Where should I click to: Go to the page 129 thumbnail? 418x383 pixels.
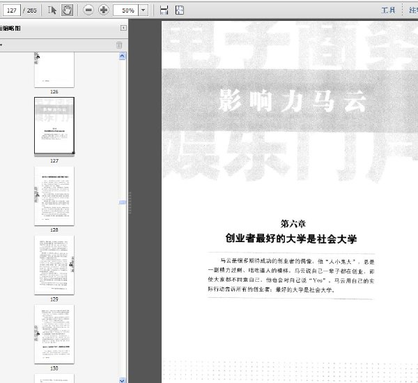[54, 265]
